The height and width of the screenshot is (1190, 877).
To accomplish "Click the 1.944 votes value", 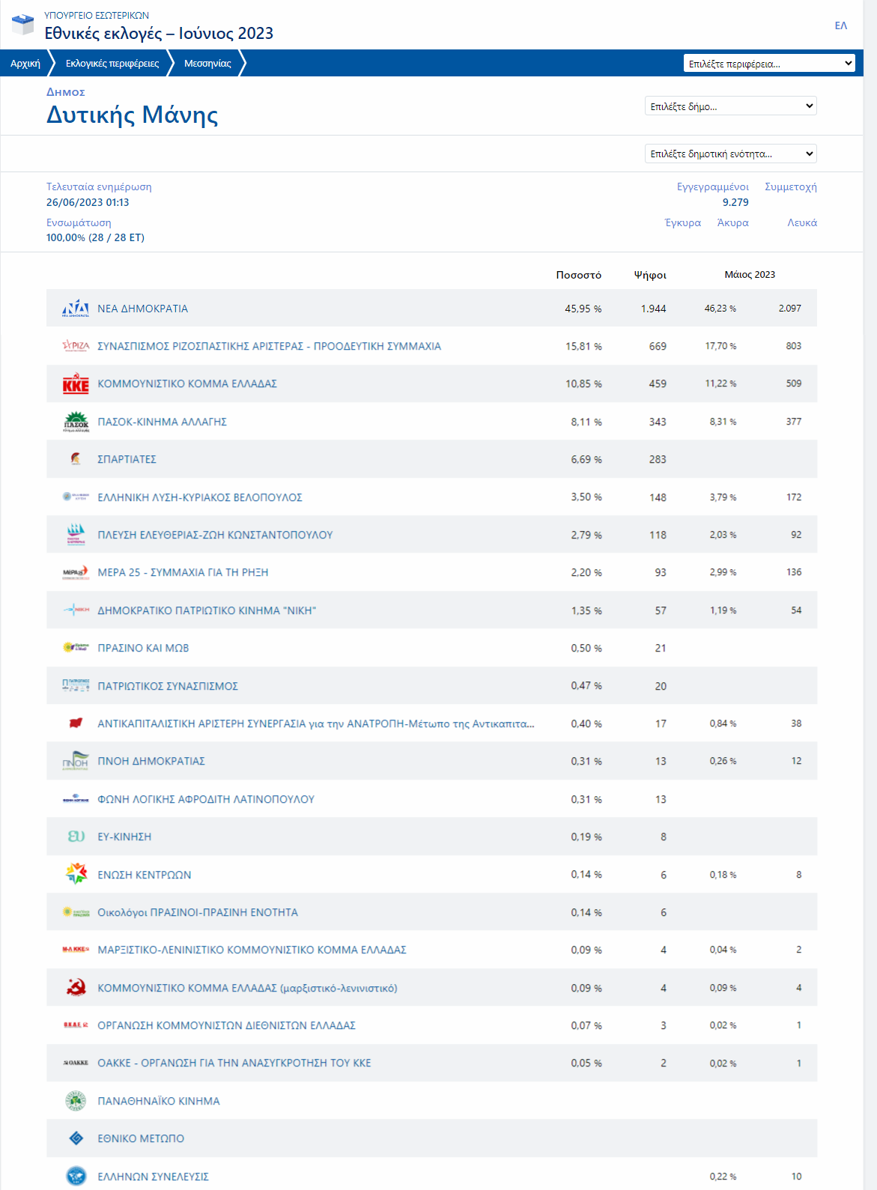I will click(654, 309).
